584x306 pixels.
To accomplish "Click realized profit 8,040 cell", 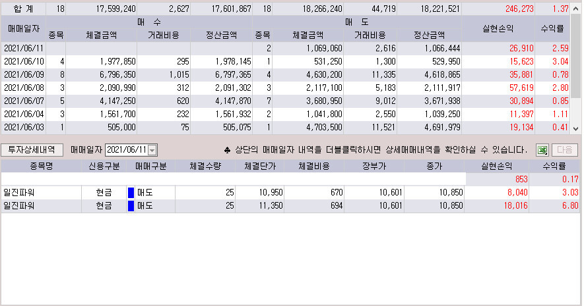I will (496, 193).
